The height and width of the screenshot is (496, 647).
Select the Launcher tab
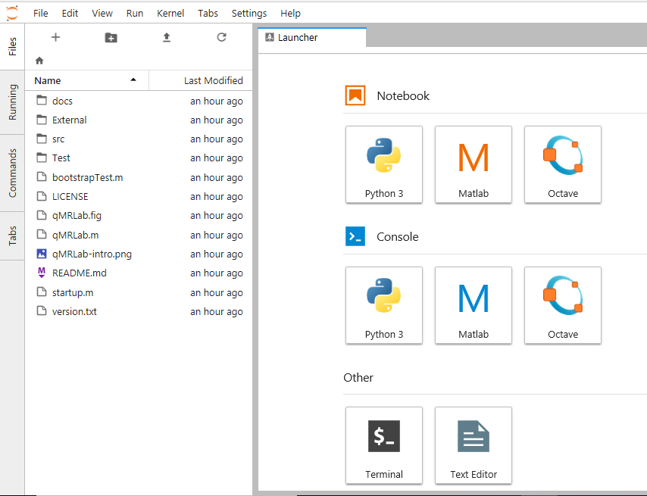click(312, 38)
